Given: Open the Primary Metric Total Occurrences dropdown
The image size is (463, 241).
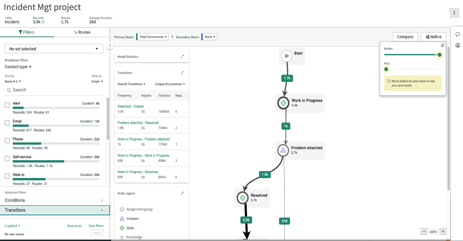Looking at the screenshot, I should point(152,37).
